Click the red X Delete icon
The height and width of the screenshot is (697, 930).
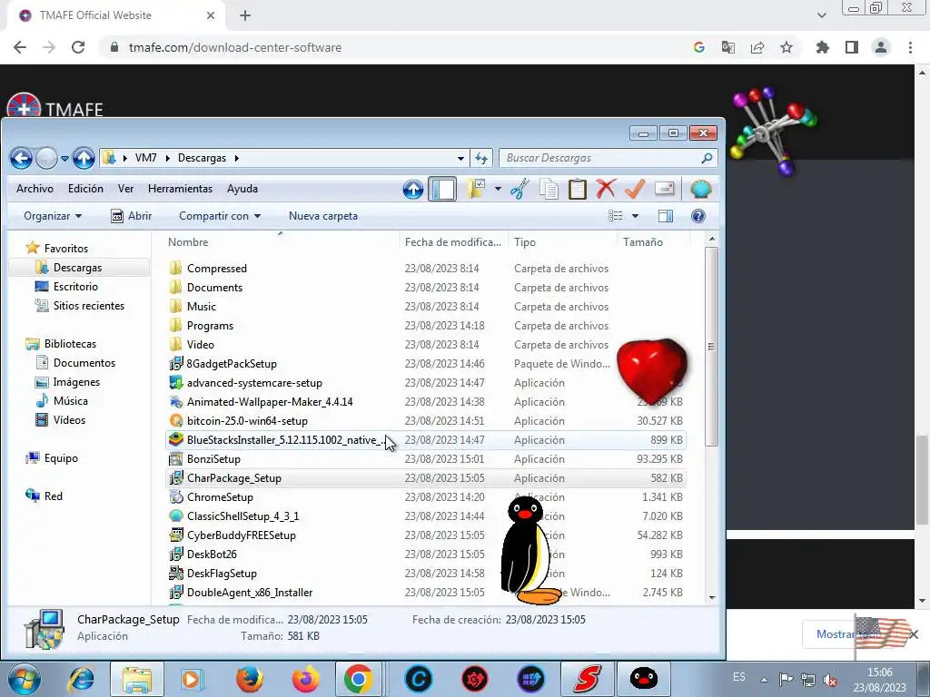[x=606, y=189]
